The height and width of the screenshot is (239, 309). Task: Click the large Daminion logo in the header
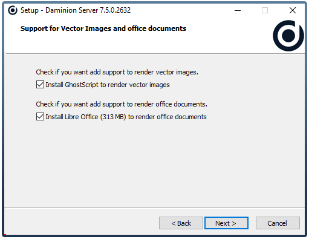(288, 36)
